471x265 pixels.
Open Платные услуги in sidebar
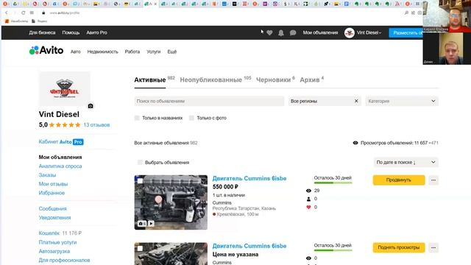click(x=57, y=242)
